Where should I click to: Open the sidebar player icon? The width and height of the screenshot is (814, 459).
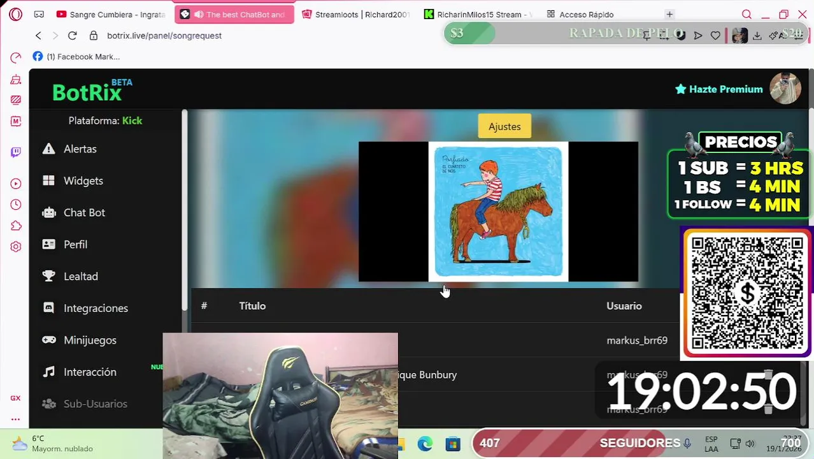point(16,184)
